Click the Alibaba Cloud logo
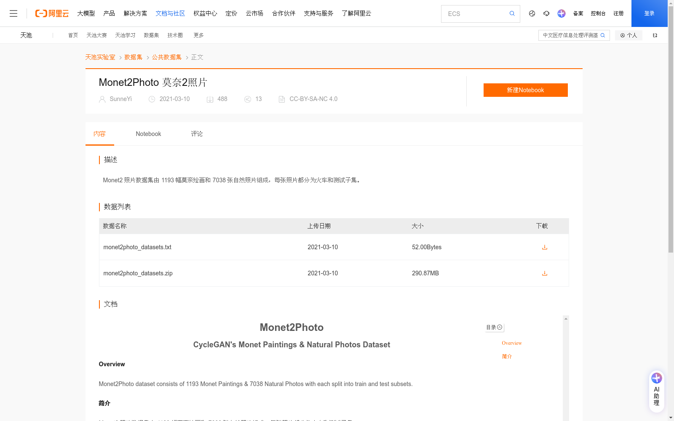674x421 pixels. click(52, 13)
